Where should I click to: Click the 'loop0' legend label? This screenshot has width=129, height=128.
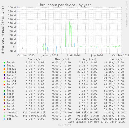[x=11, y=63]
